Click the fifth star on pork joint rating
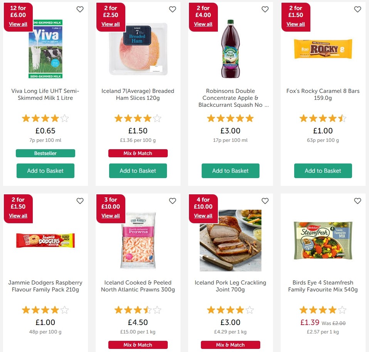 click(x=250, y=310)
